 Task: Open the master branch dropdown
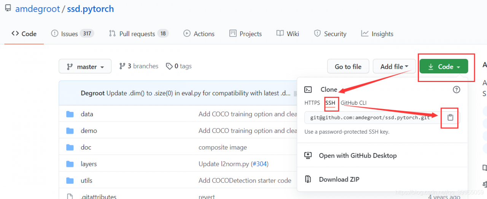(x=85, y=66)
